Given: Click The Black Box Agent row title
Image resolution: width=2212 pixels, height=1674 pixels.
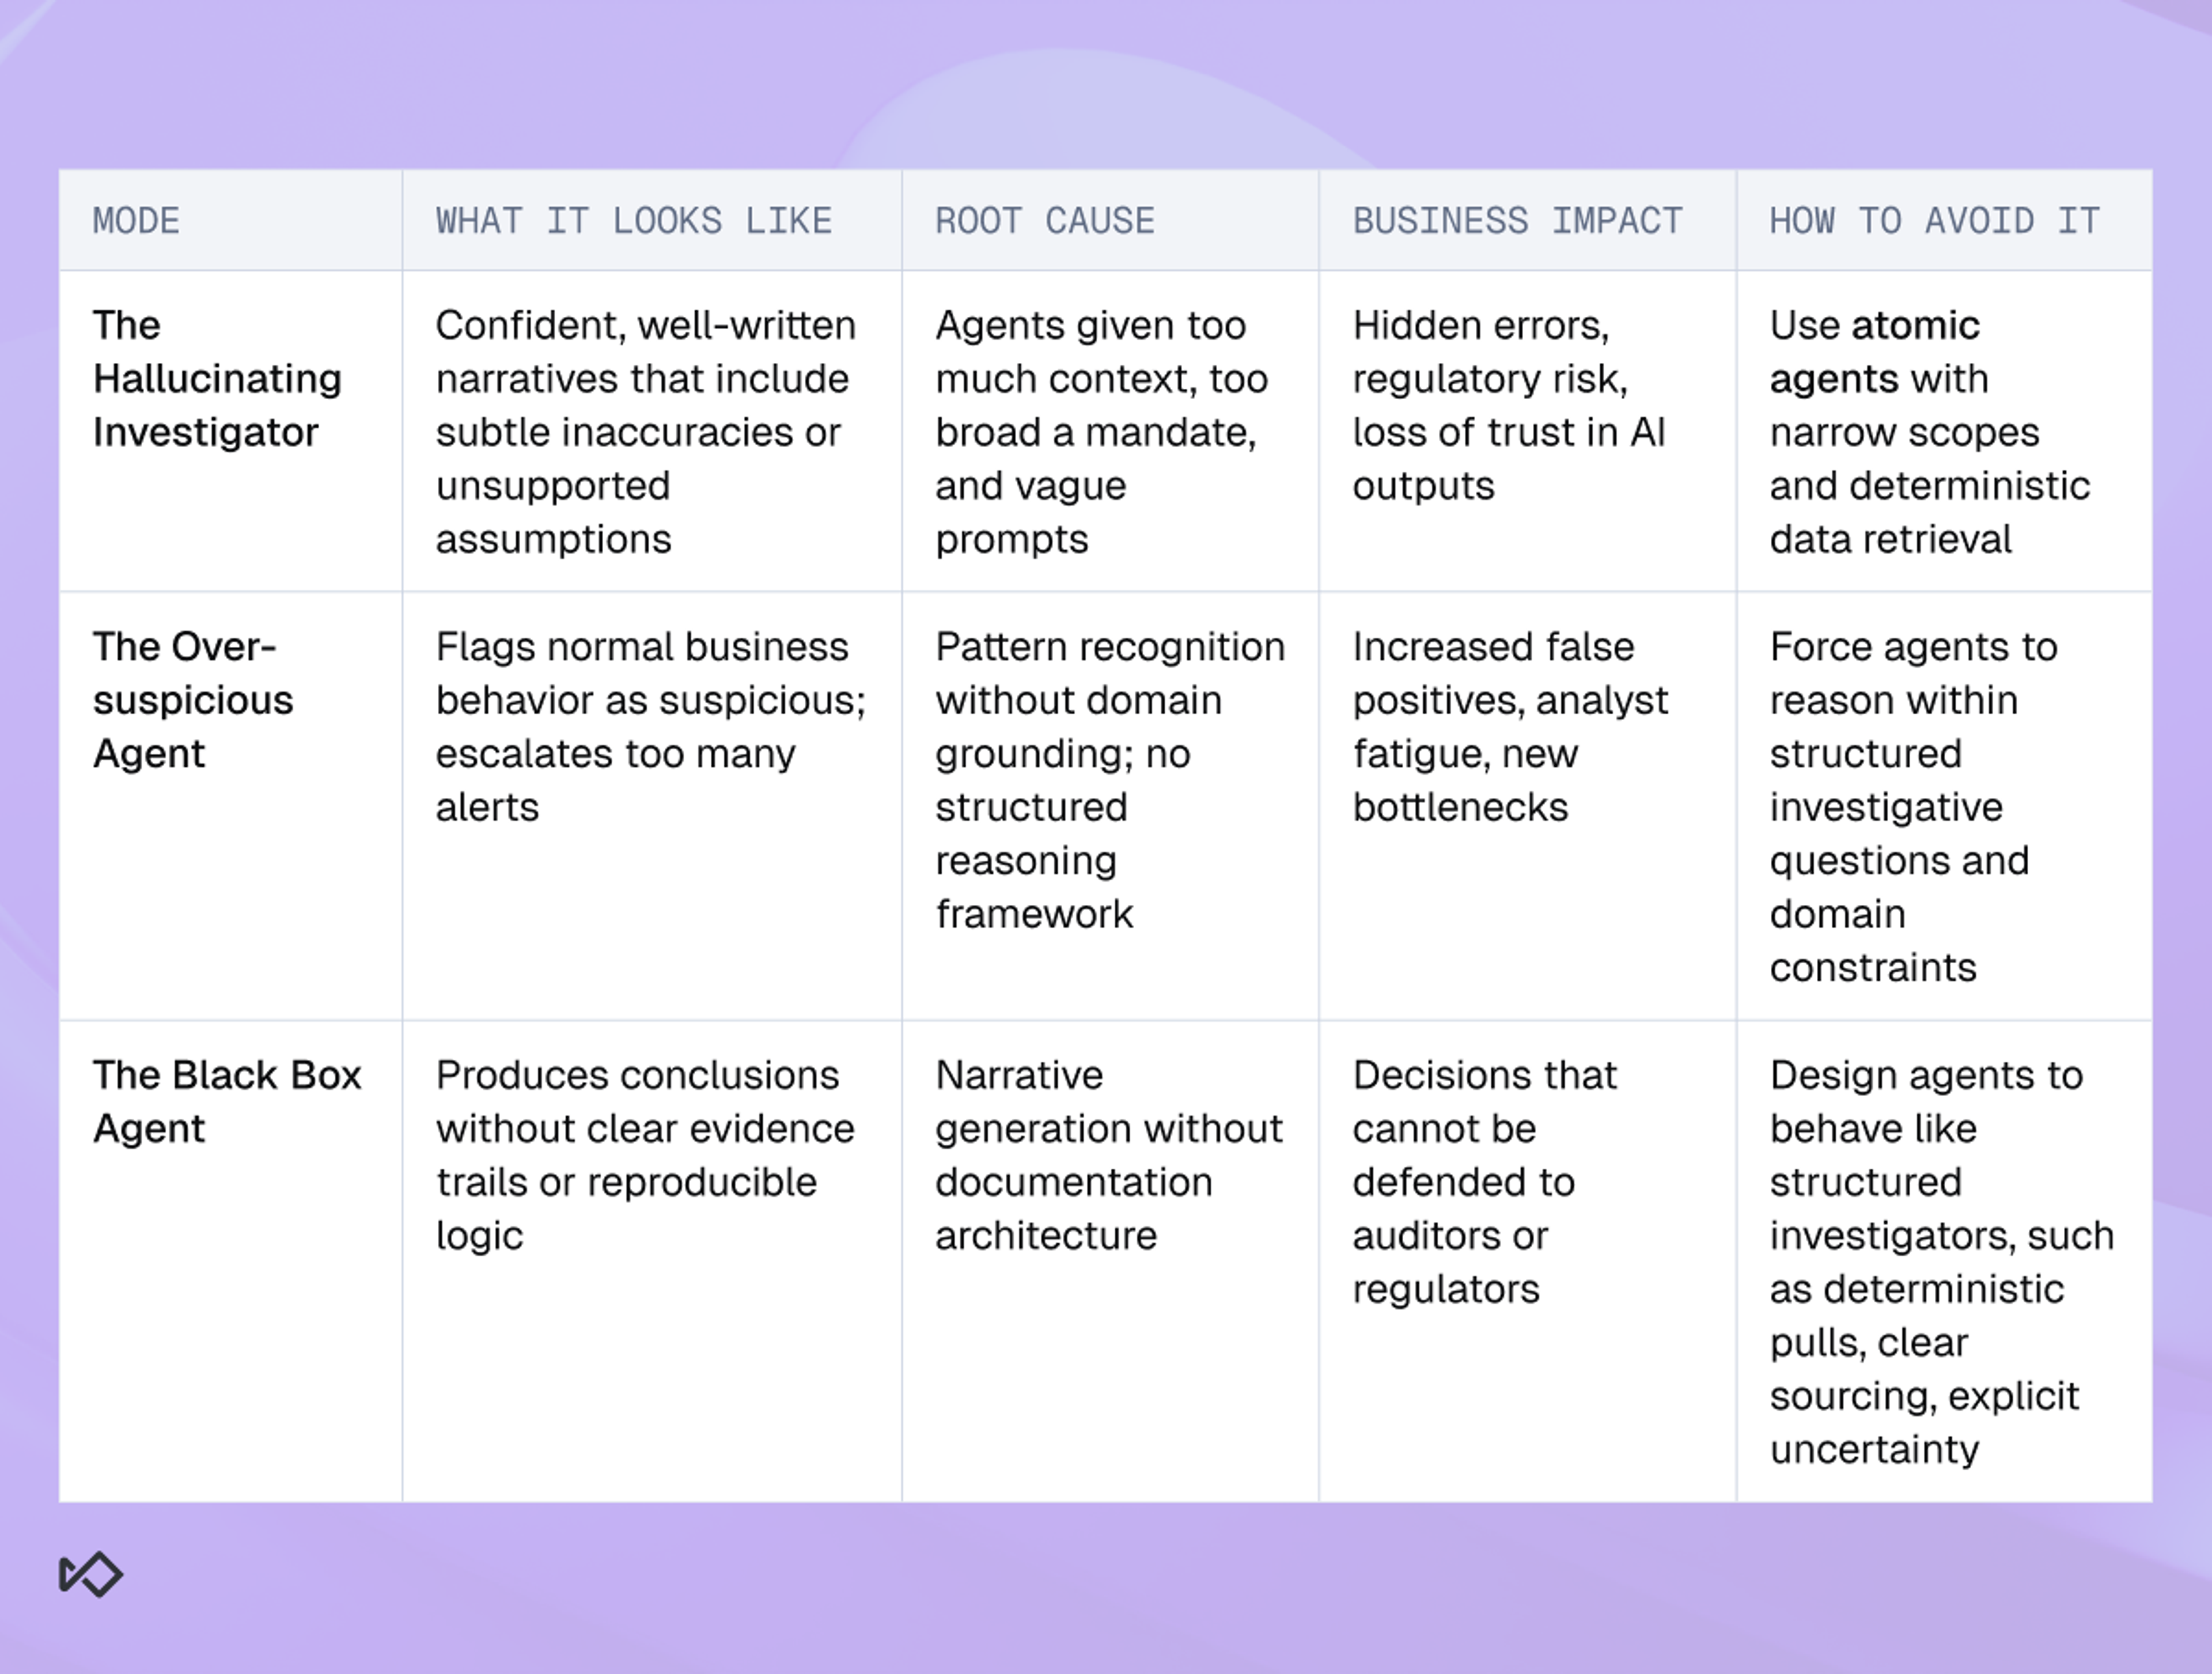Looking at the screenshot, I should click(x=227, y=1102).
